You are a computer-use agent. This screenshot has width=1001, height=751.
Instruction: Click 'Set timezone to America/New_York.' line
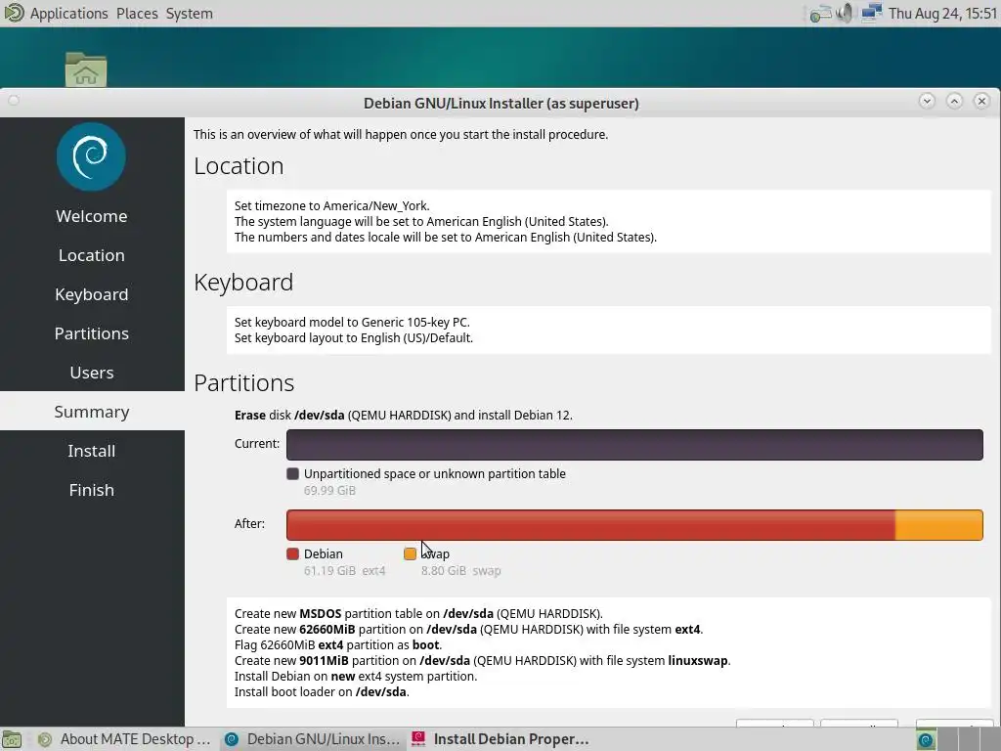pos(332,205)
